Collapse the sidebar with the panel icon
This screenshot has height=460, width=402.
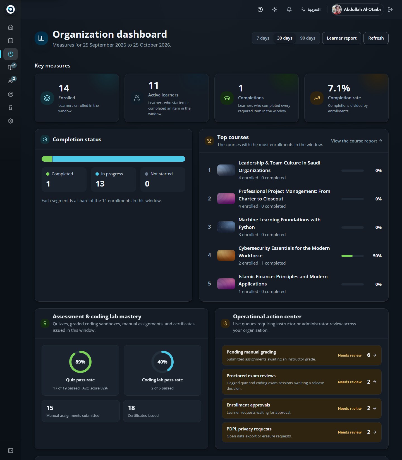point(11,451)
